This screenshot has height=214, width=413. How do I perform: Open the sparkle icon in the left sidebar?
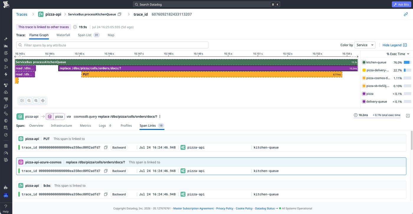6,39
